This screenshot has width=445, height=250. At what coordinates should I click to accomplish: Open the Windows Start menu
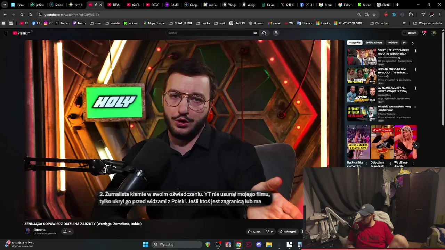pos(146,244)
